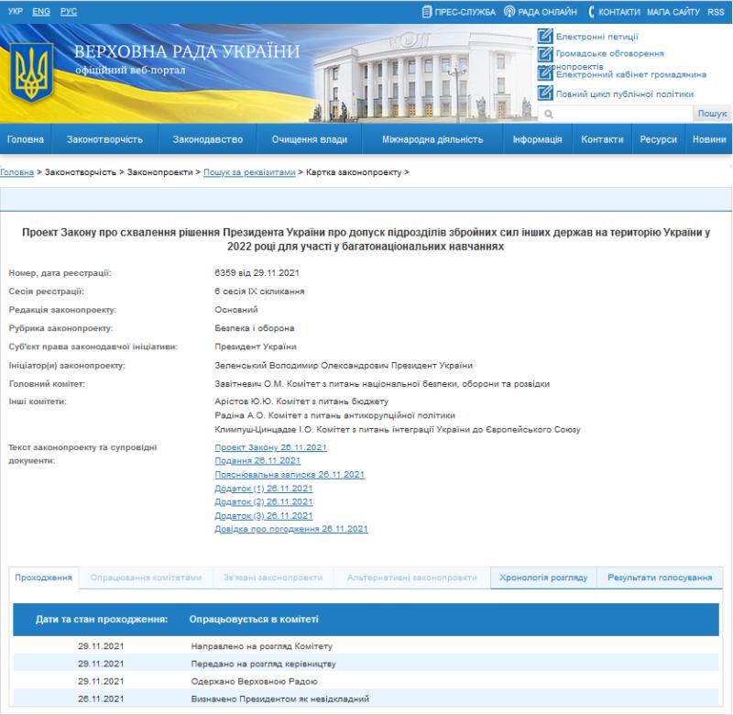Click the magnifier icon in search box
The height and width of the screenshot is (715, 733).
pyautogui.click(x=549, y=114)
